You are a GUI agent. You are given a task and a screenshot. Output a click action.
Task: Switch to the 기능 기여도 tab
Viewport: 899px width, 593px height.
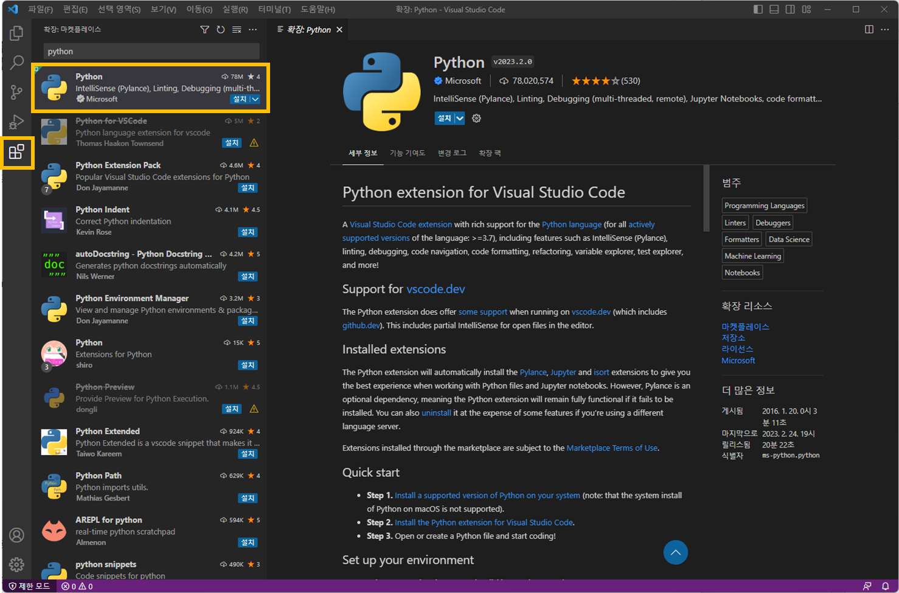click(x=408, y=153)
